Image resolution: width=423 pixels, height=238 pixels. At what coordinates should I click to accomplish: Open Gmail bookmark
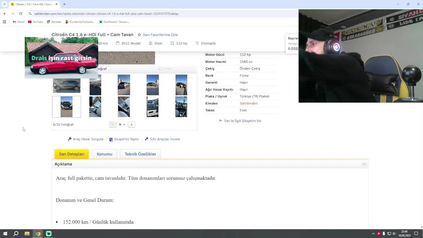(x=19, y=22)
